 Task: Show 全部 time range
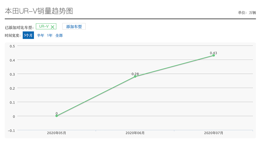point(59,35)
